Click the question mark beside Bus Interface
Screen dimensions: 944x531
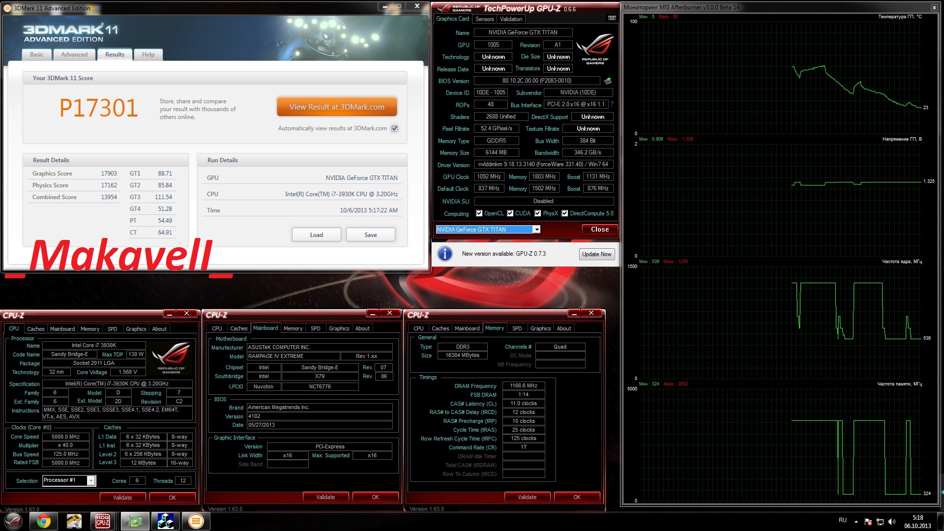[612, 104]
